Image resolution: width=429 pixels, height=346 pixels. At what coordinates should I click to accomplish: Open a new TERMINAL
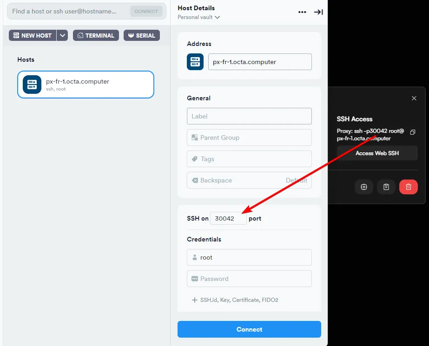click(96, 36)
